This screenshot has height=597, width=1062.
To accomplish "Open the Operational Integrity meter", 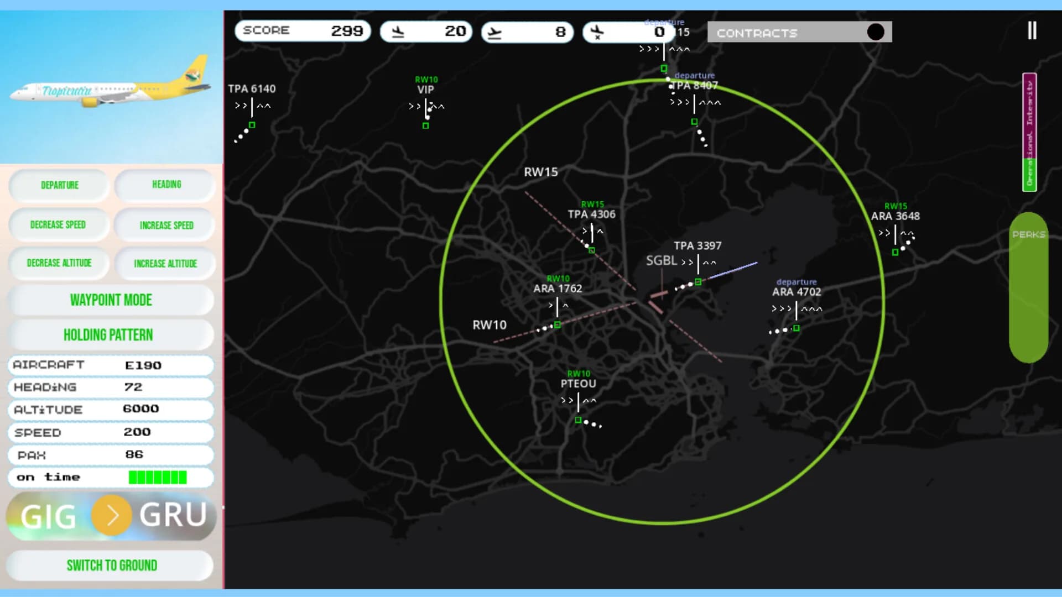I will click(x=1029, y=133).
